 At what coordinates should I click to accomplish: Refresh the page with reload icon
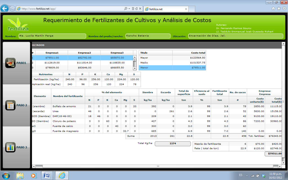tap(137, 9)
